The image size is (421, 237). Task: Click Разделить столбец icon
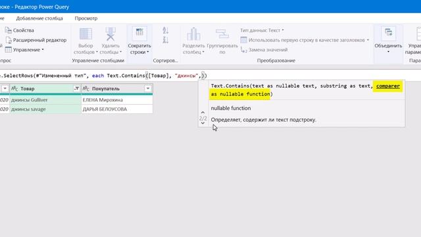(193, 34)
